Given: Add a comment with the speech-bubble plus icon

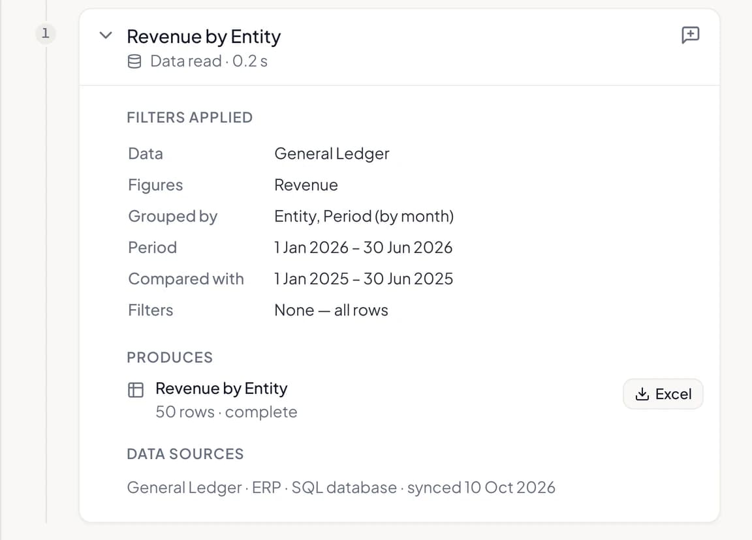Looking at the screenshot, I should point(690,35).
